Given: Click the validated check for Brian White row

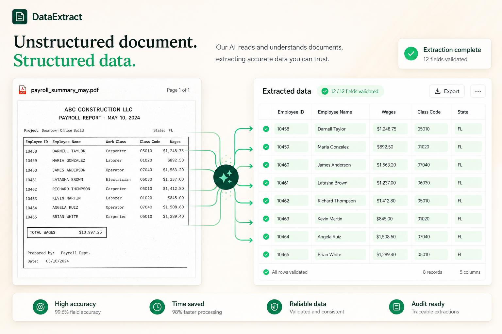Looking at the screenshot, I should (x=266, y=254).
